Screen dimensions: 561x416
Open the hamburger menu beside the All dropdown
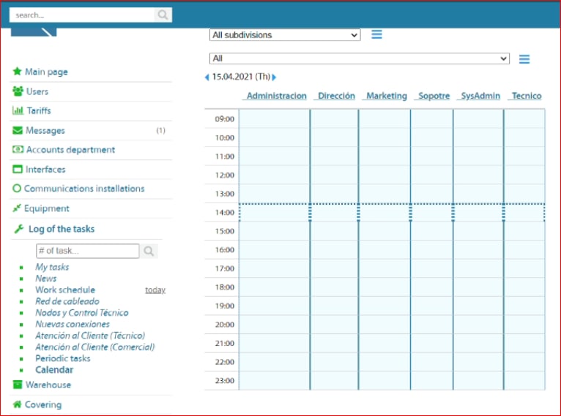pyautogui.click(x=524, y=59)
